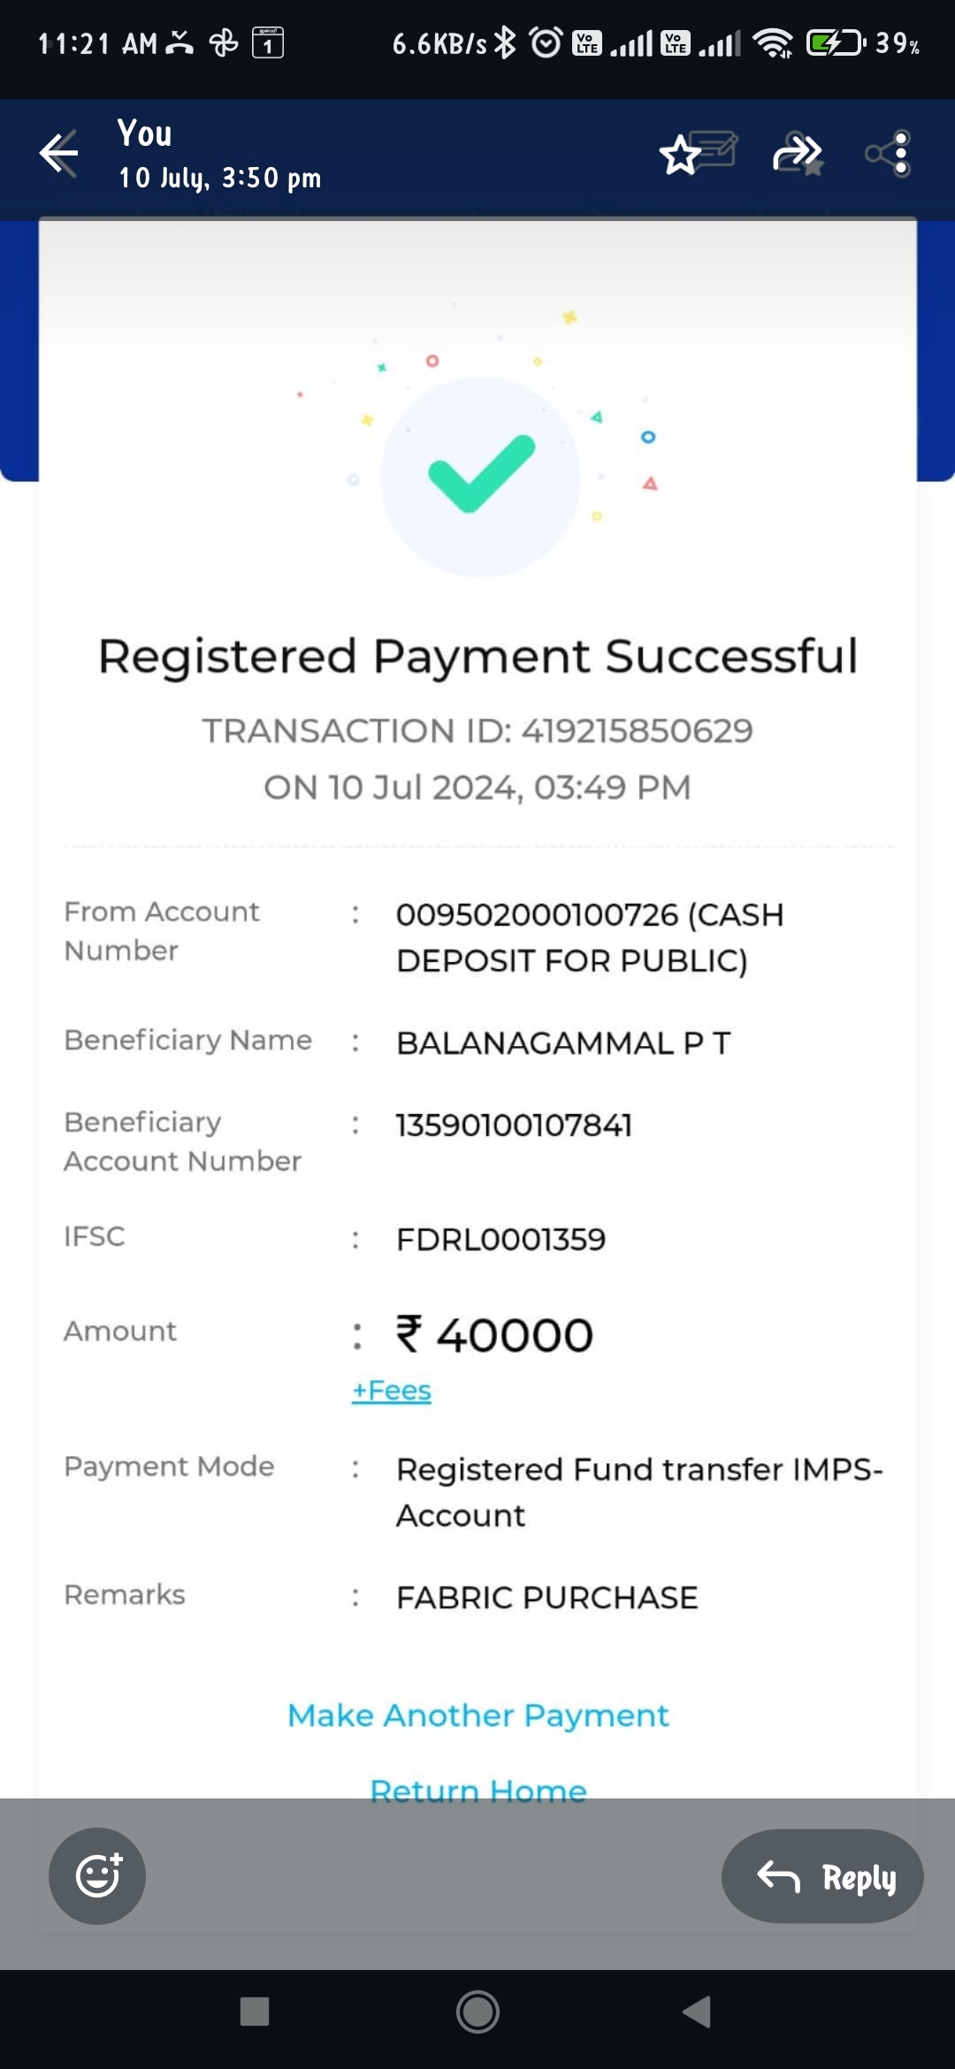Open the share icon in the top bar
The image size is (955, 2069).
tap(888, 154)
